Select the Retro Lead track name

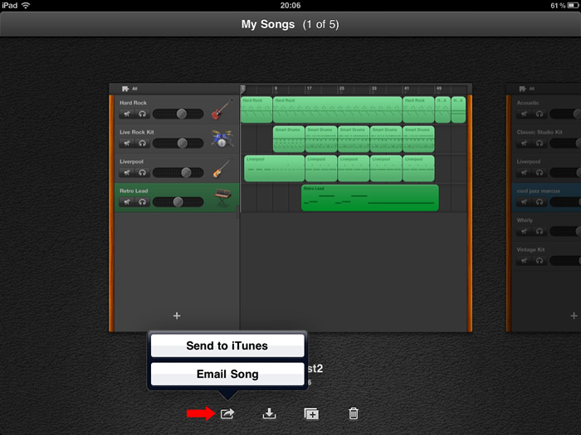click(134, 191)
